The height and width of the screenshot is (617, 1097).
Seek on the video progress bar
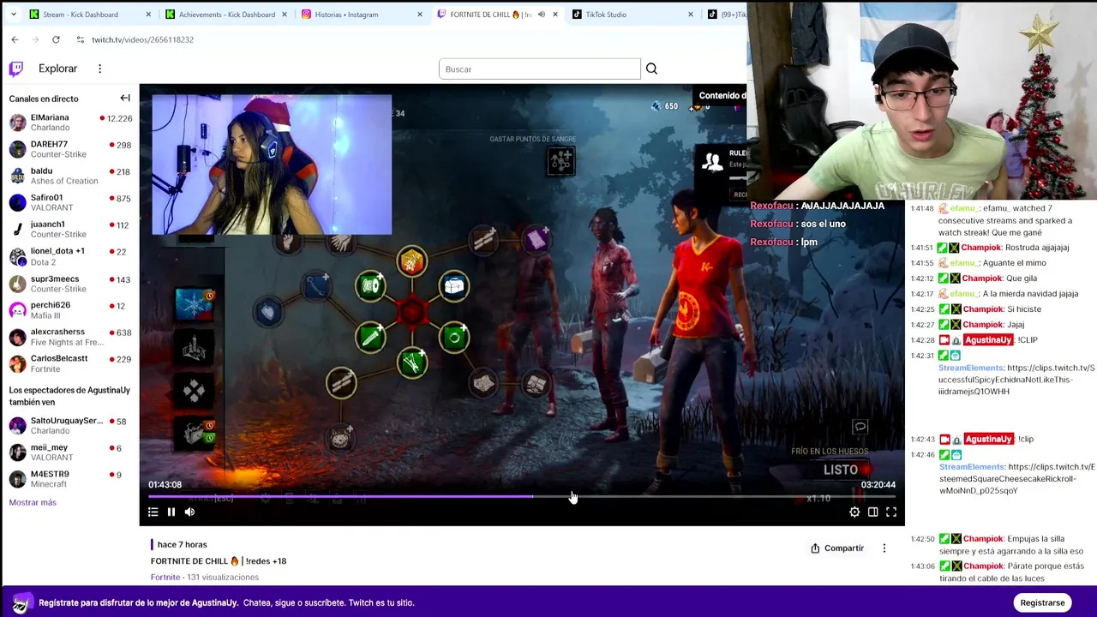coord(522,496)
